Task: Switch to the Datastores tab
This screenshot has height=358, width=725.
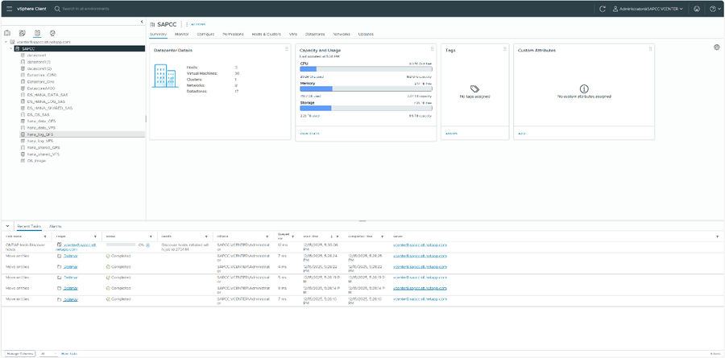Action: tap(315, 34)
